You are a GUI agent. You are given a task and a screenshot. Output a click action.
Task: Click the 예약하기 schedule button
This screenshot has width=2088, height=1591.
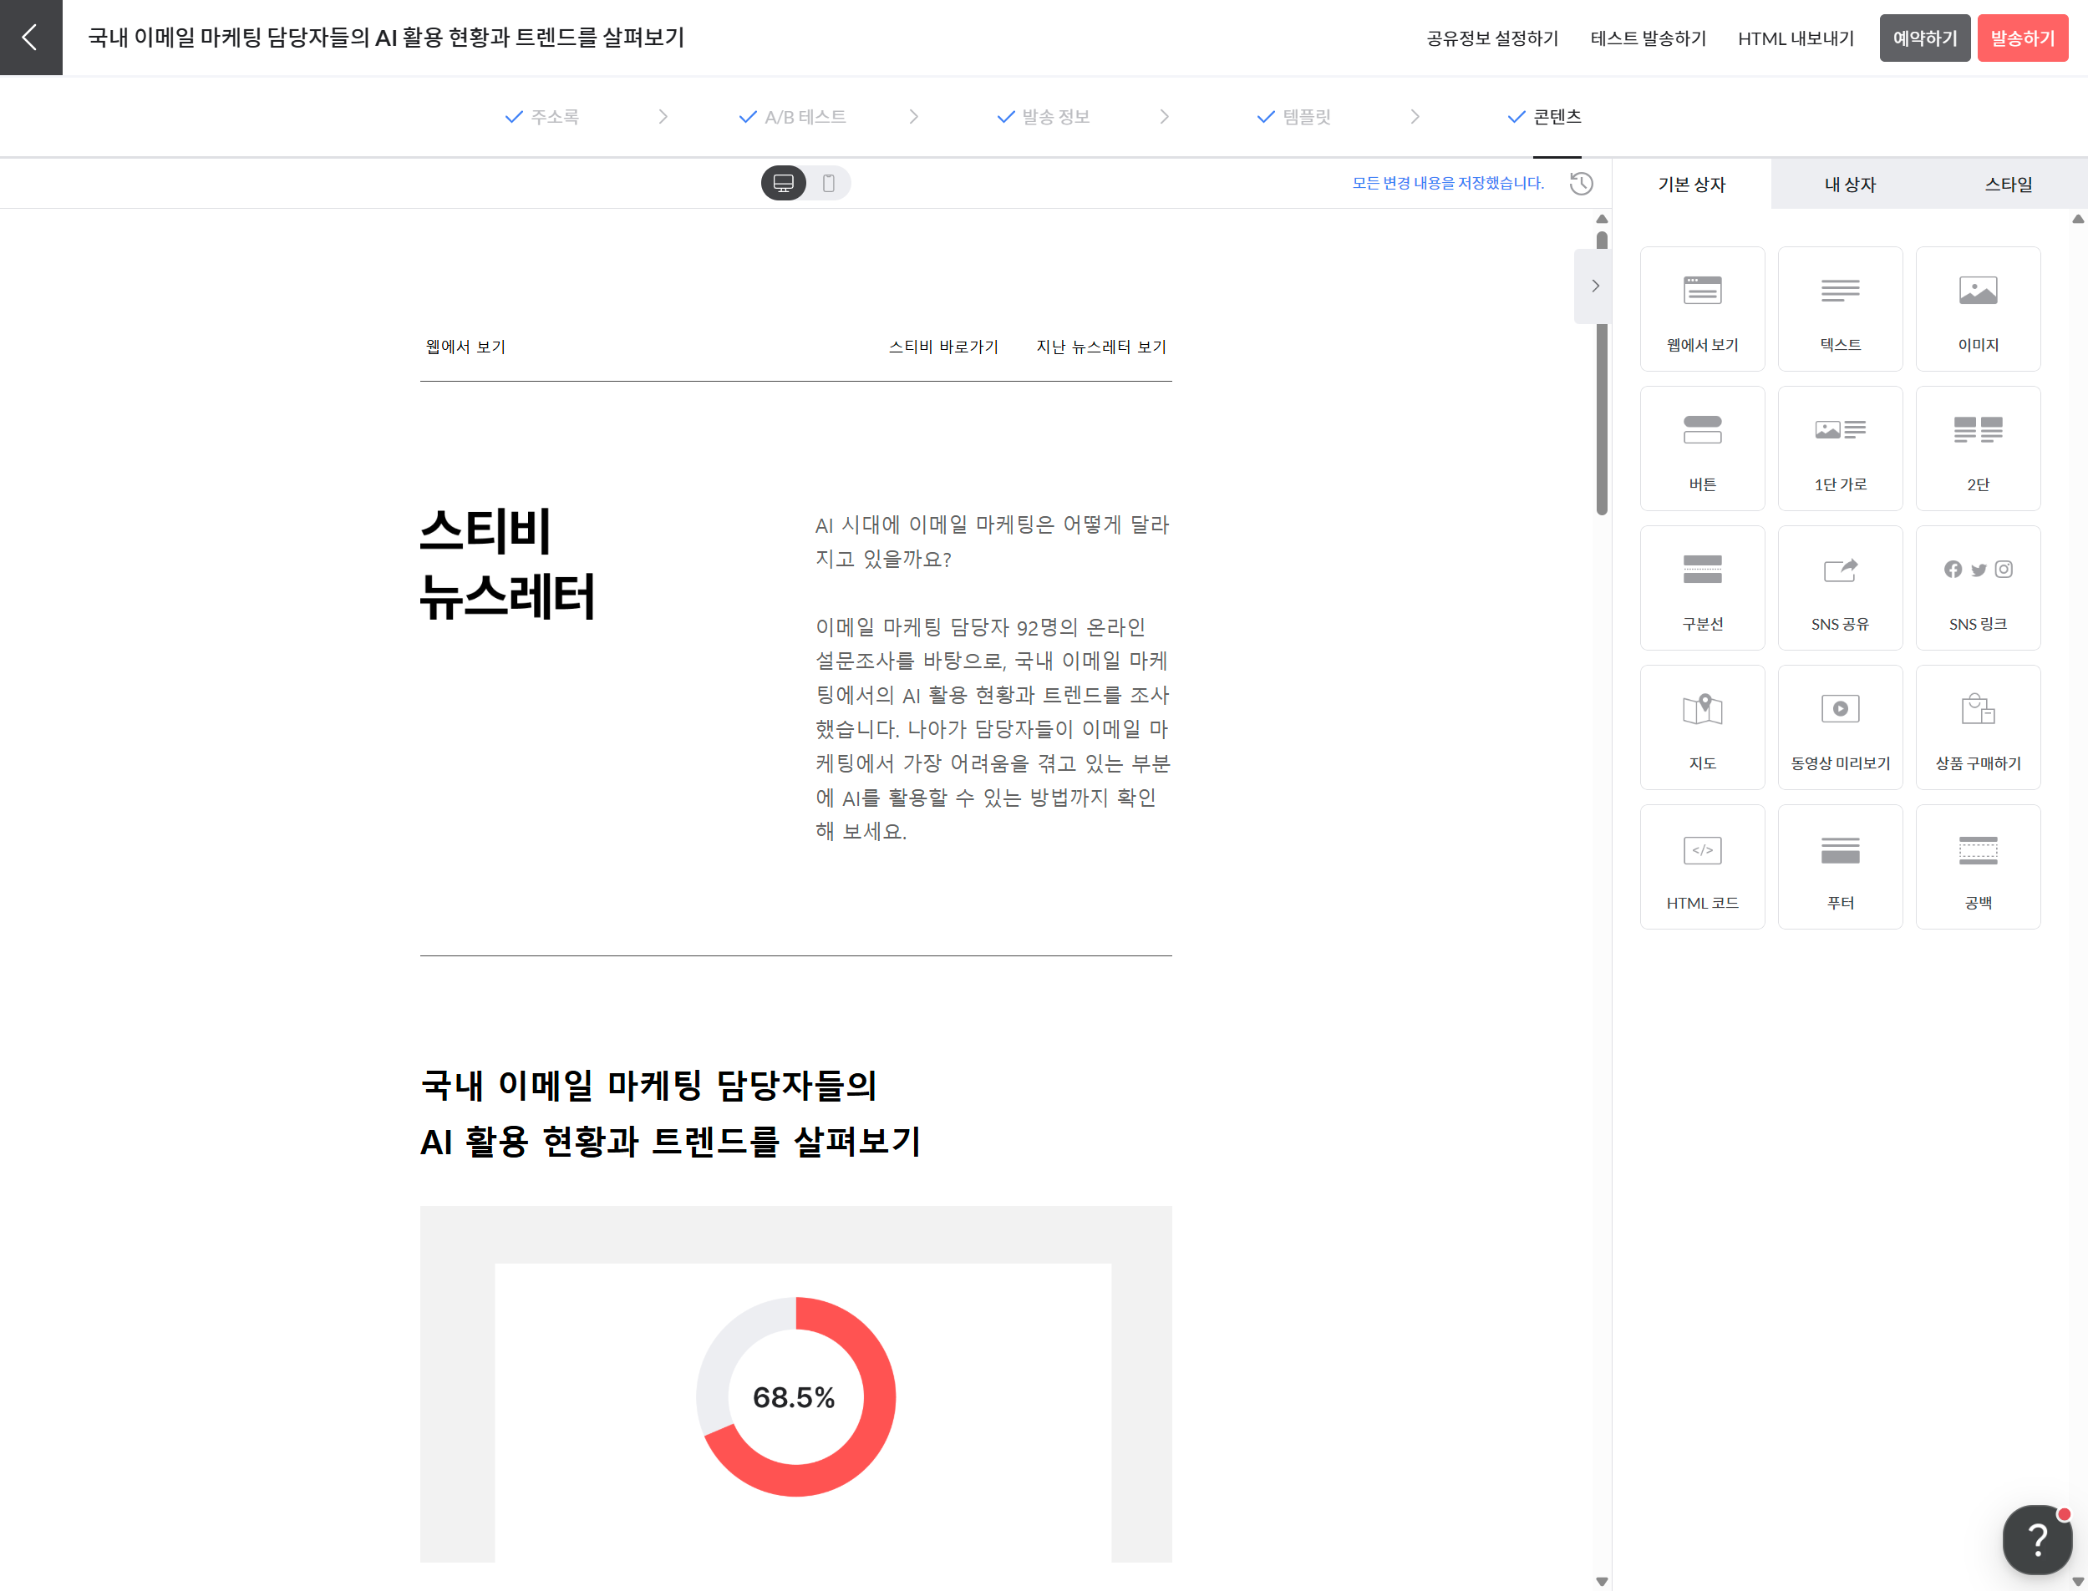1924,38
